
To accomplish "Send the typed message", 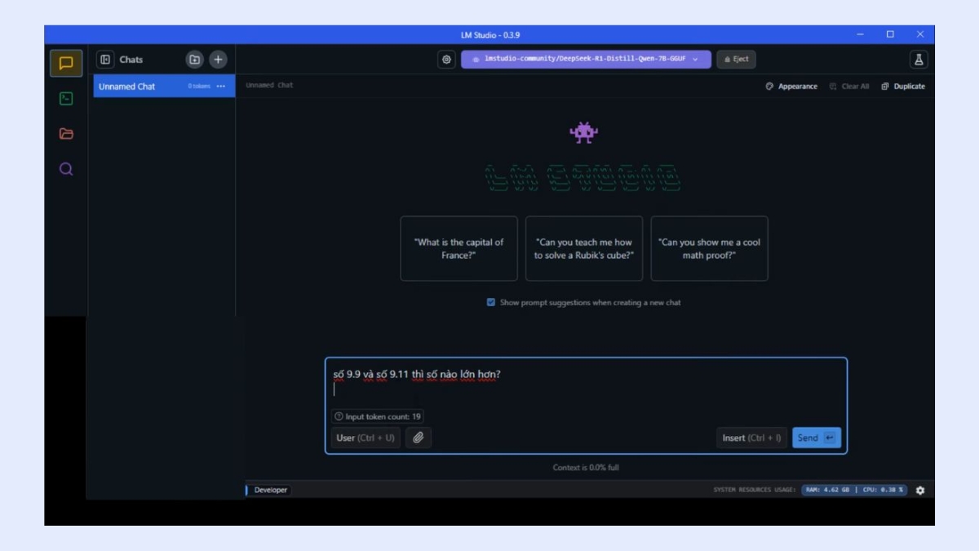I will click(816, 437).
